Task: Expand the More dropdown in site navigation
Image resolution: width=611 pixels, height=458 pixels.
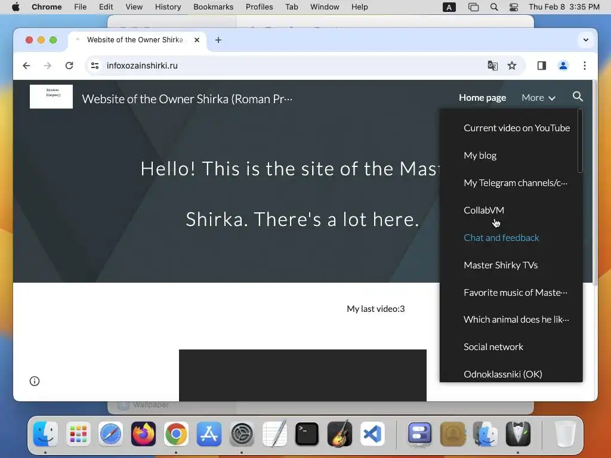Action: (x=539, y=97)
